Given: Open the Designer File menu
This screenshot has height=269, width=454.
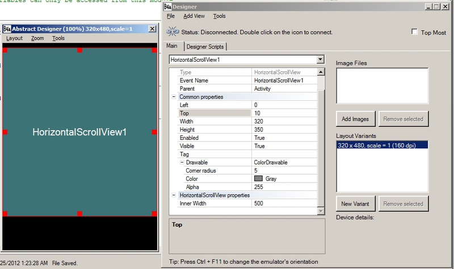Looking at the screenshot, I should click(x=171, y=16).
